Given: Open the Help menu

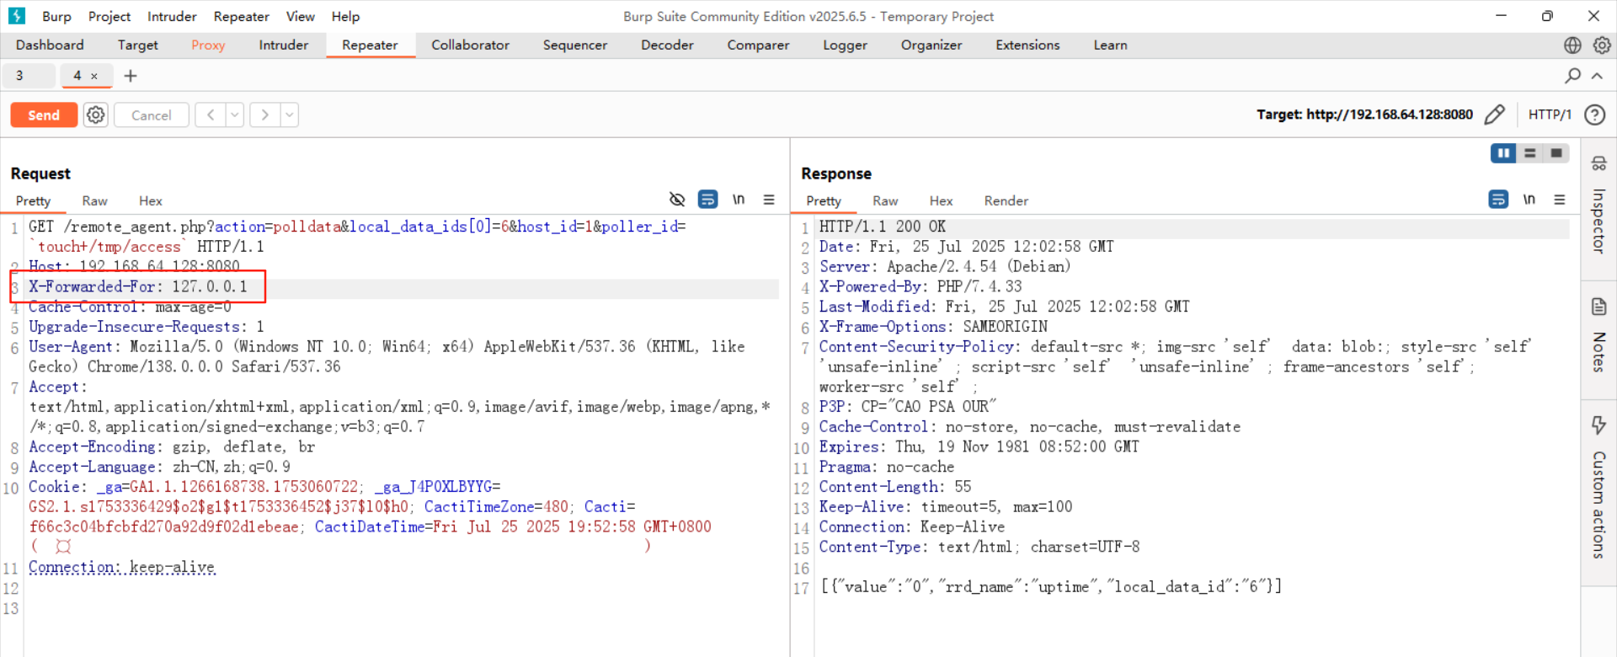Looking at the screenshot, I should pyautogui.click(x=345, y=16).
